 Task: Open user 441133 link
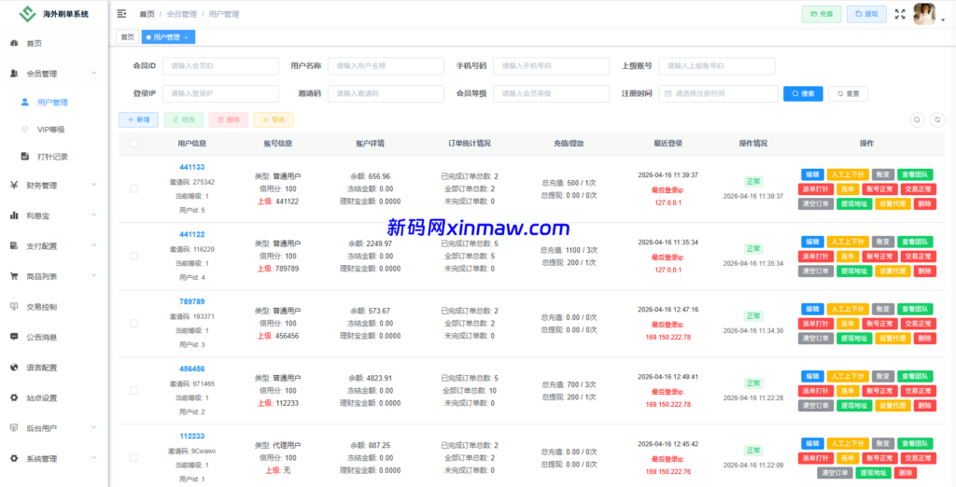coord(192,167)
